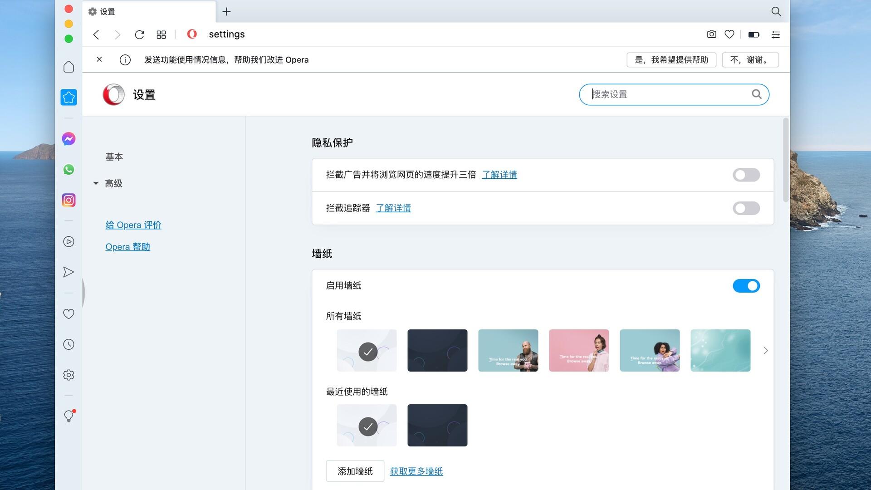Open the Player sidebar icon

pos(69,242)
